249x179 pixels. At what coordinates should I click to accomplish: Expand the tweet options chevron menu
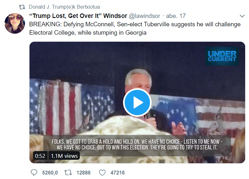coord(242,16)
